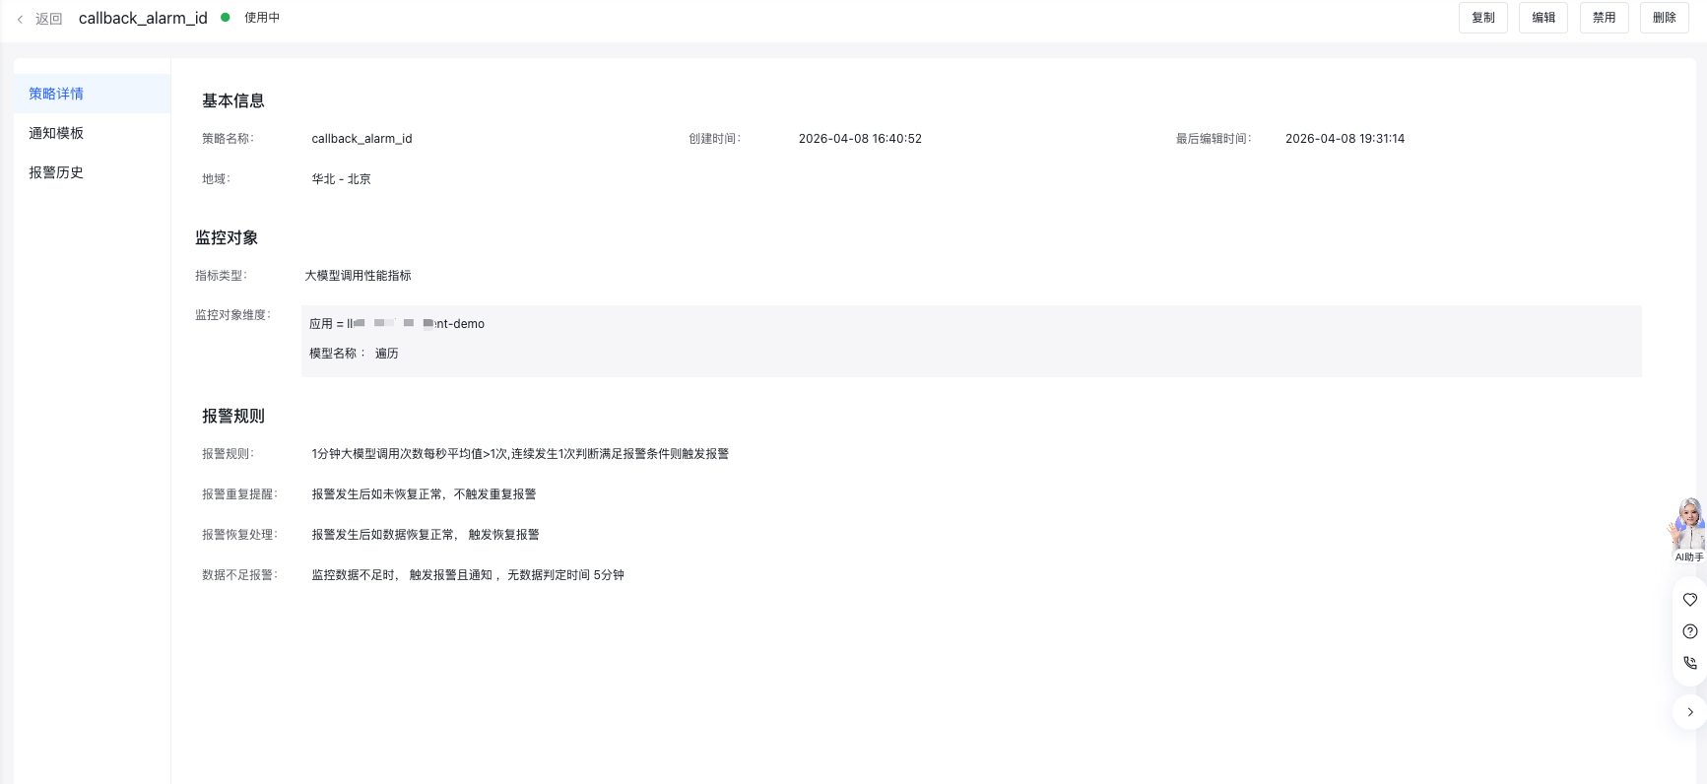Click the callback_alarm_id page title
Screen dimensions: 1707x784
click(x=143, y=18)
